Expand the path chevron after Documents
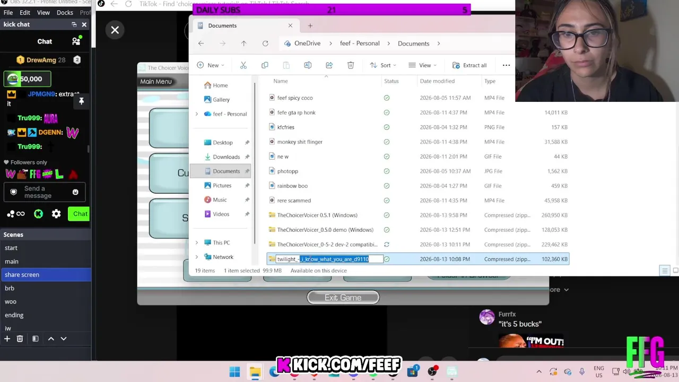The height and width of the screenshot is (382, 679). [439, 44]
